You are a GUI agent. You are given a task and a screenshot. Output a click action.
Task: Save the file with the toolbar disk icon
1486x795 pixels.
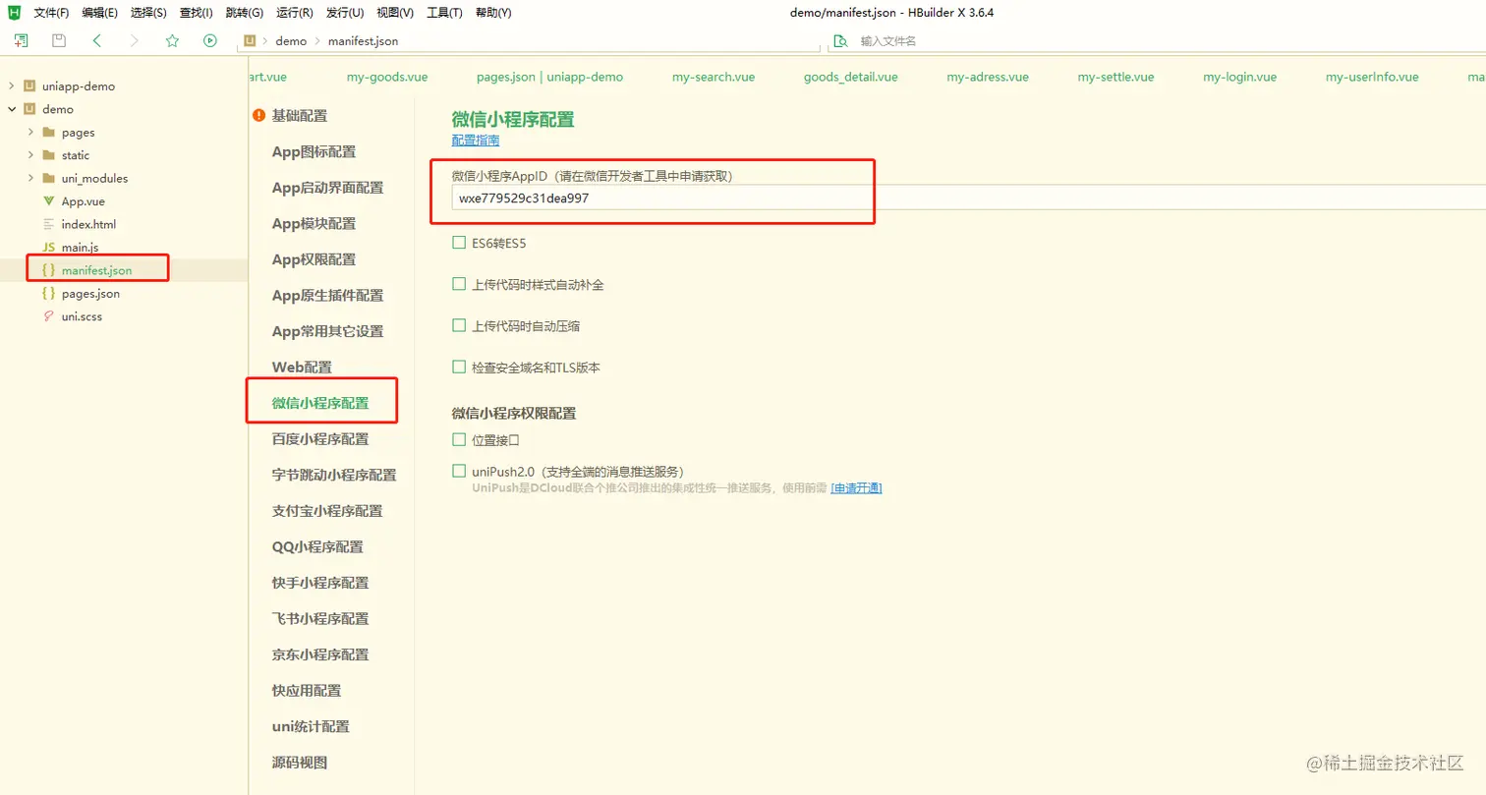(59, 40)
